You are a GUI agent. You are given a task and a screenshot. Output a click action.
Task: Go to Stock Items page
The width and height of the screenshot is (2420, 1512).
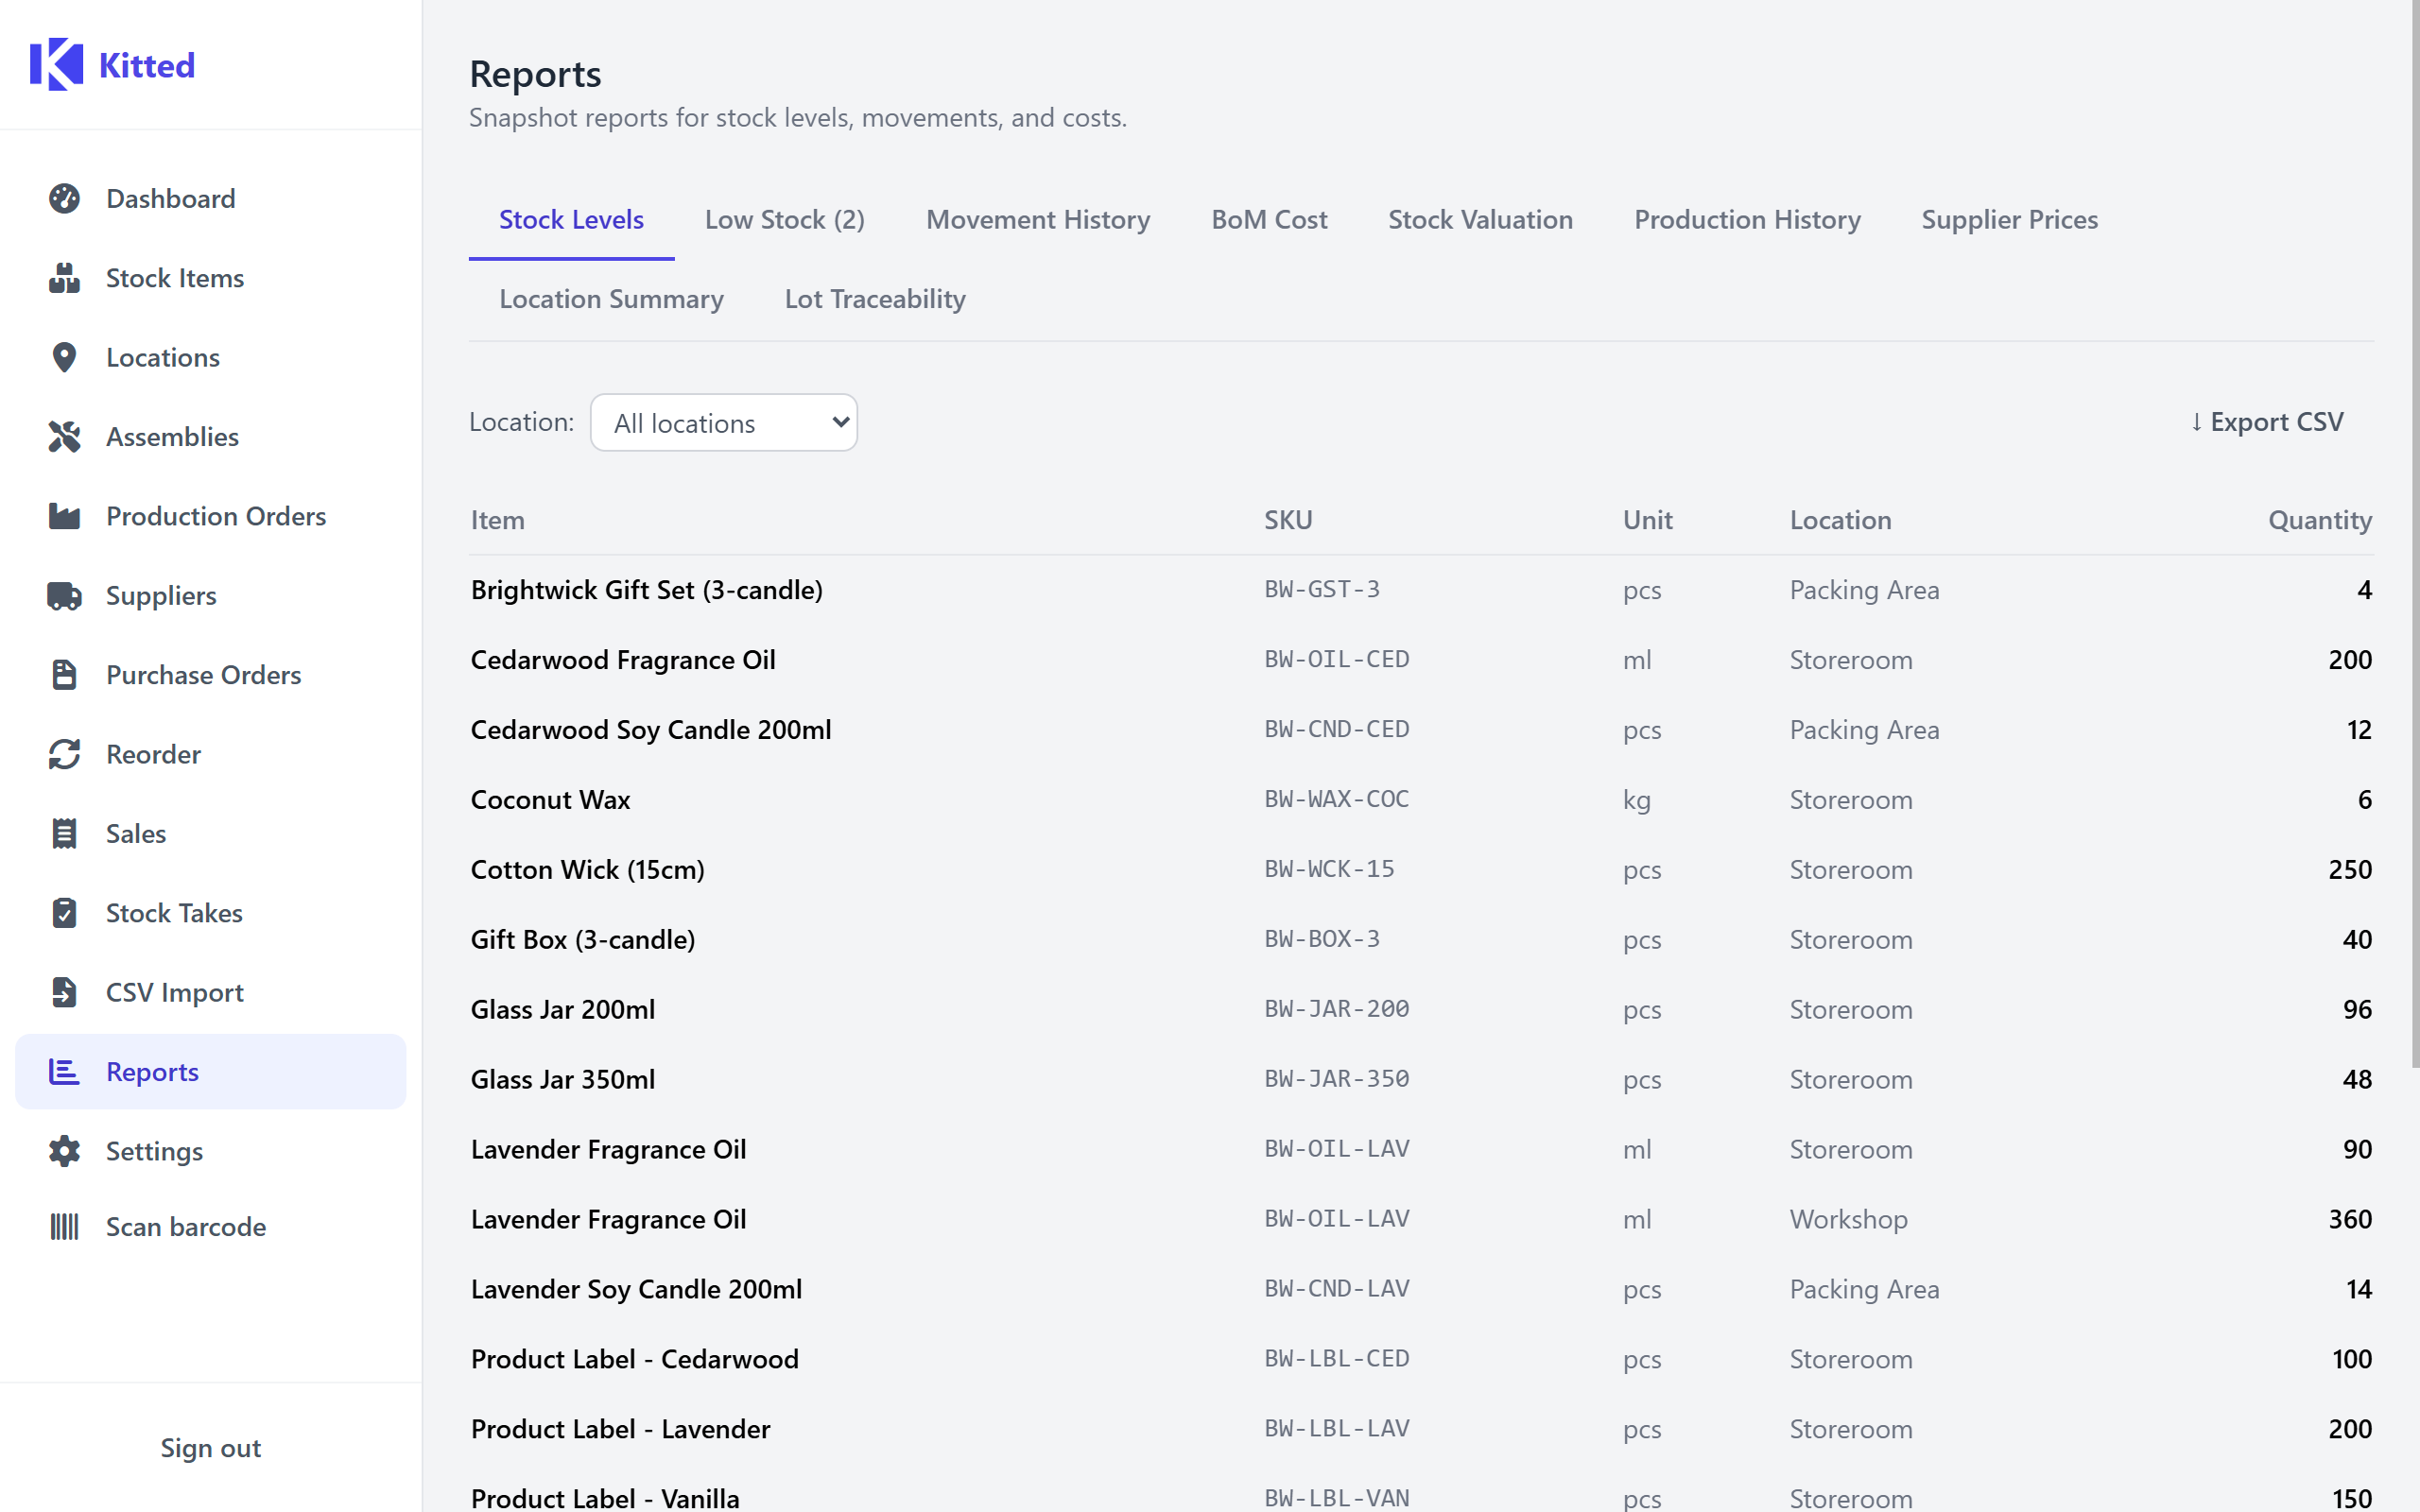[210, 278]
